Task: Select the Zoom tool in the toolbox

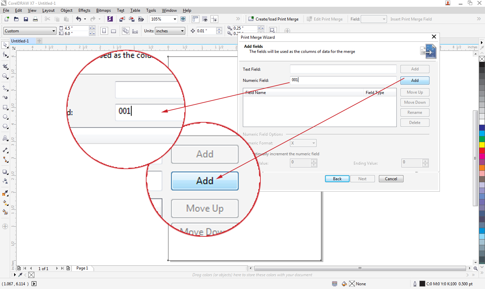Action: pos(5,75)
